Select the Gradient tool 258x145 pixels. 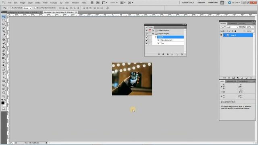pyautogui.click(x=4, y=58)
